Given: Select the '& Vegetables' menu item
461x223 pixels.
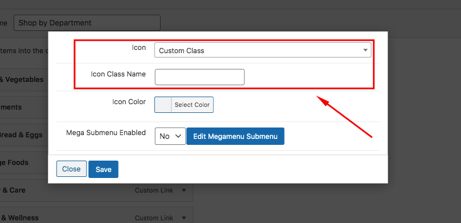Looking at the screenshot, I should click(x=22, y=79).
